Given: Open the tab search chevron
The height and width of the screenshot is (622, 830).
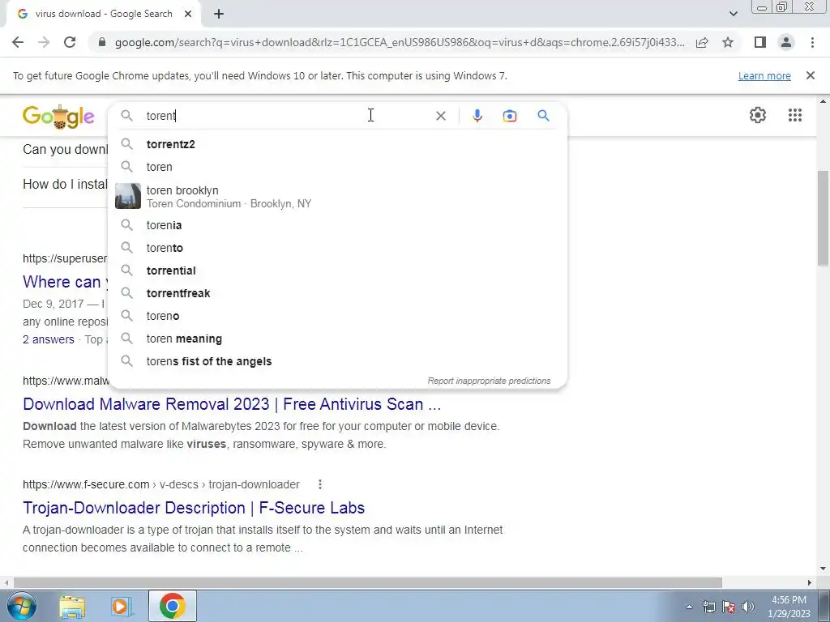Looking at the screenshot, I should [x=733, y=15].
